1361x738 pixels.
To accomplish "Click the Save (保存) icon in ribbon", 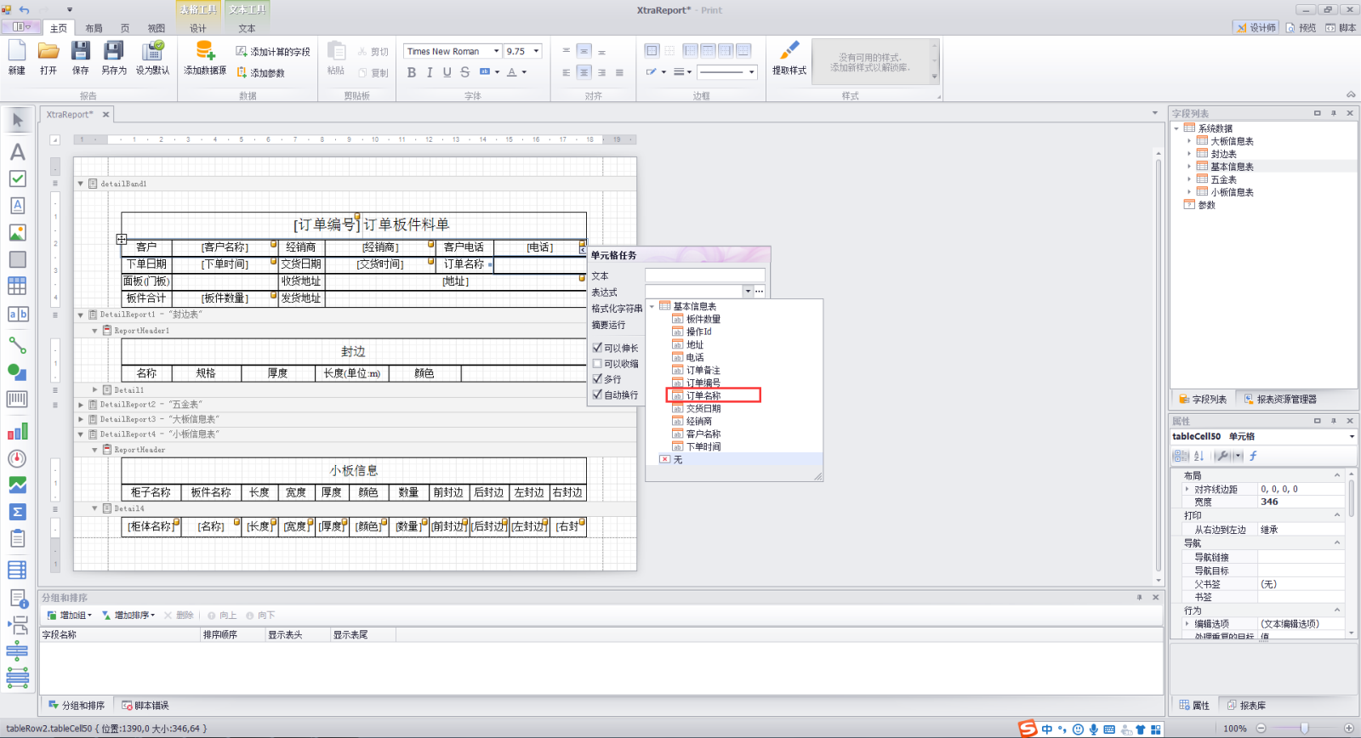I will click(x=80, y=53).
